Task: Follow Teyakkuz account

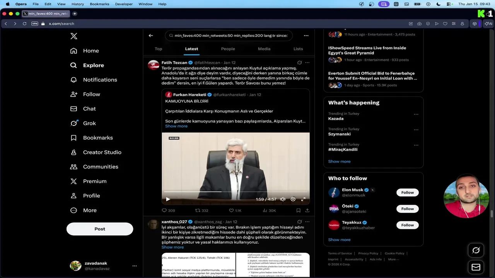Action: point(407,225)
